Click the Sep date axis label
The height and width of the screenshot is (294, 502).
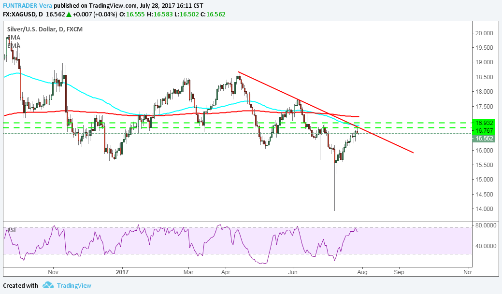pos(399,272)
